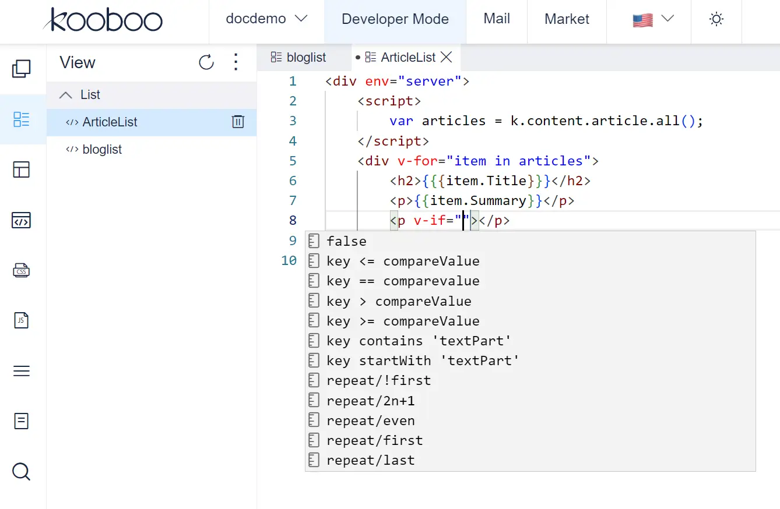Click the Developer Mode button
The height and width of the screenshot is (509, 780).
point(395,19)
